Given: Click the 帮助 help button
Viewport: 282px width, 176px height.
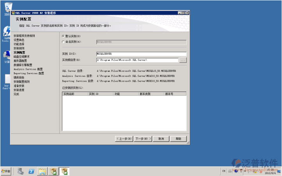Looking at the screenshot, I should pyautogui.click(x=178, y=139).
